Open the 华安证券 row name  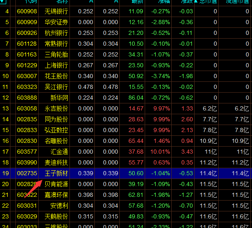click(x=56, y=22)
